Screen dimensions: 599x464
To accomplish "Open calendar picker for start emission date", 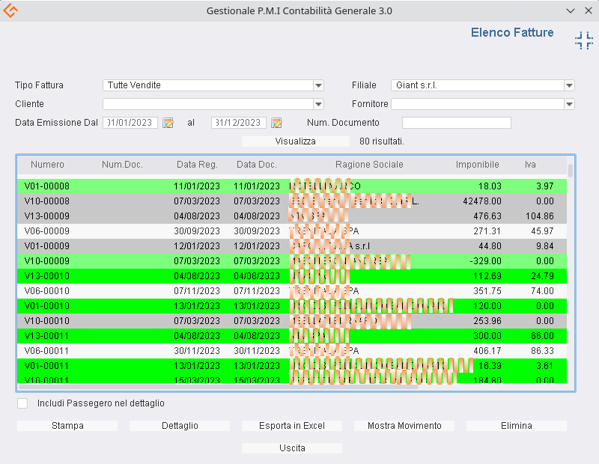I will [x=168, y=123].
